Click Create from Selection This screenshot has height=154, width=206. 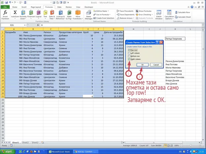104,18
